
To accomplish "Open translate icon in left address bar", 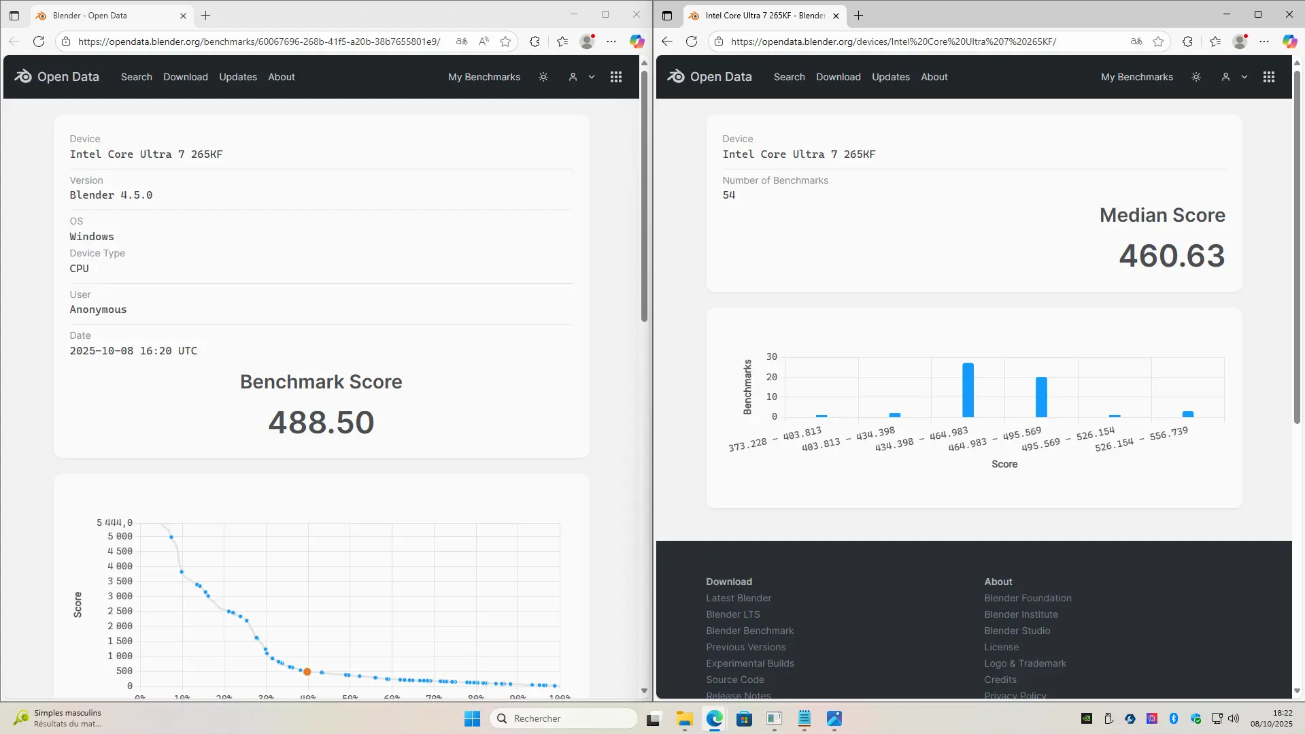I will tap(462, 41).
